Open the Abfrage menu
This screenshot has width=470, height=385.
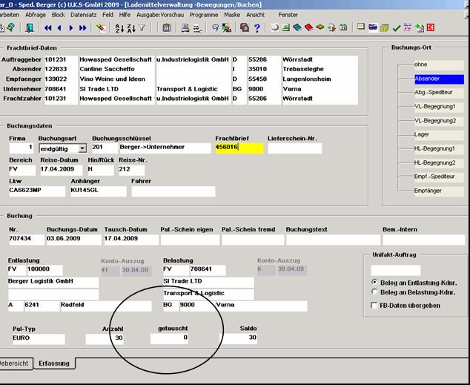36,15
